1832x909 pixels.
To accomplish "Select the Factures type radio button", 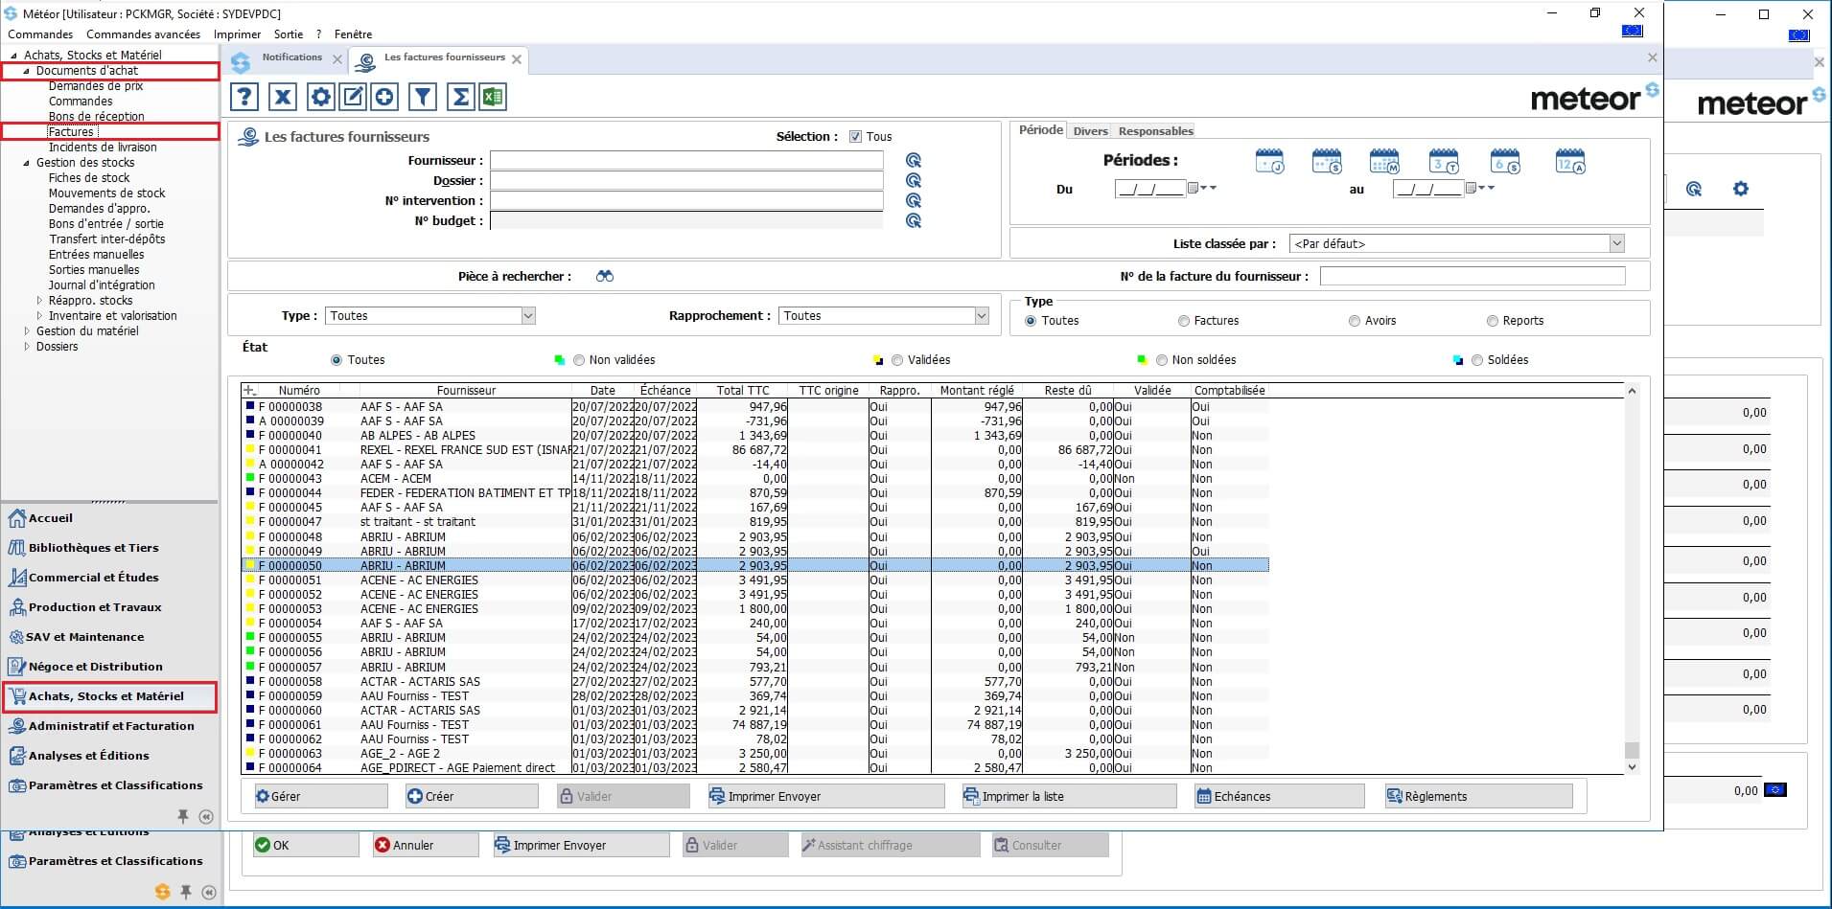I will (1184, 321).
